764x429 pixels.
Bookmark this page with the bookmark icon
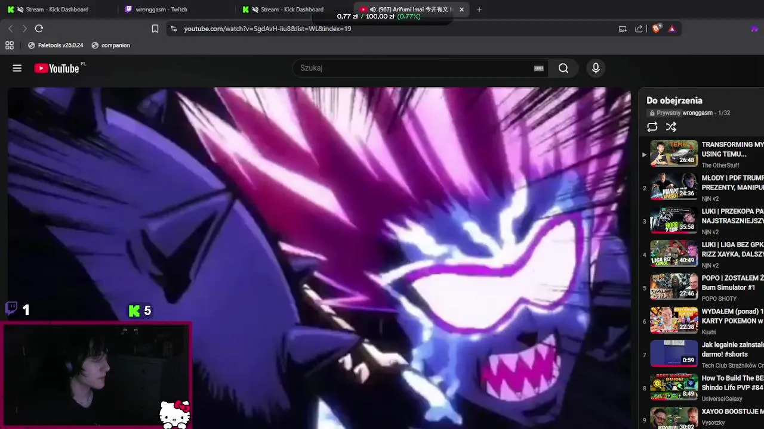[x=155, y=29]
